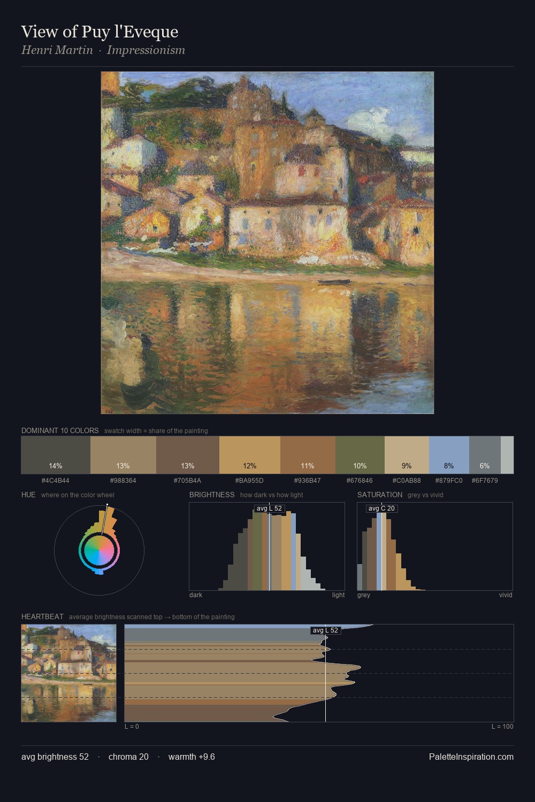Click the hex label #936B47
This screenshot has height=802, width=535.
[308, 481]
